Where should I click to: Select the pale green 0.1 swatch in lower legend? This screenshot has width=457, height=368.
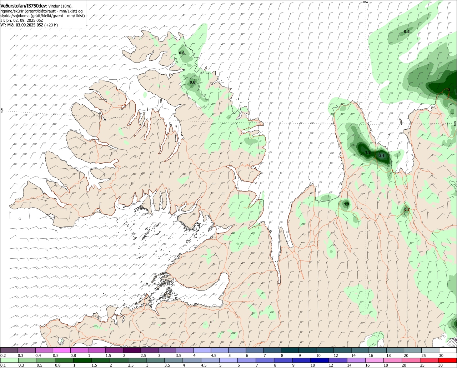pos(9,360)
